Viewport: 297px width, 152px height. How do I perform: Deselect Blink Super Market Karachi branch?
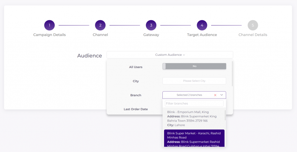point(194,139)
